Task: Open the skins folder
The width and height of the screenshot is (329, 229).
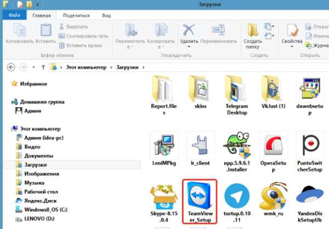Action: (200, 92)
